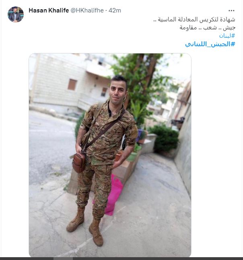Screen dimensions: 243x260
Task: Follow the #لبنان hashtag
Action: 227,36
